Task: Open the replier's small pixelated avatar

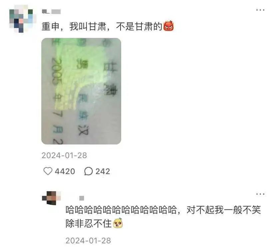Action: [x=52, y=198]
